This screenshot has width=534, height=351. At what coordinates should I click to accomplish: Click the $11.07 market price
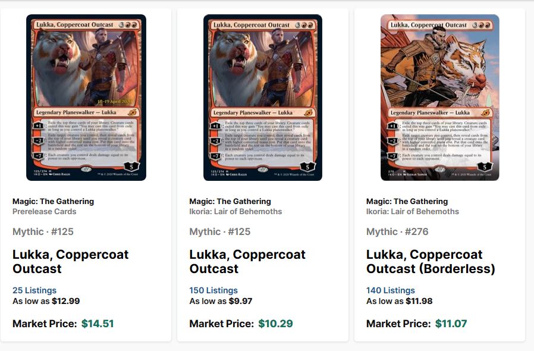pos(451,324)
